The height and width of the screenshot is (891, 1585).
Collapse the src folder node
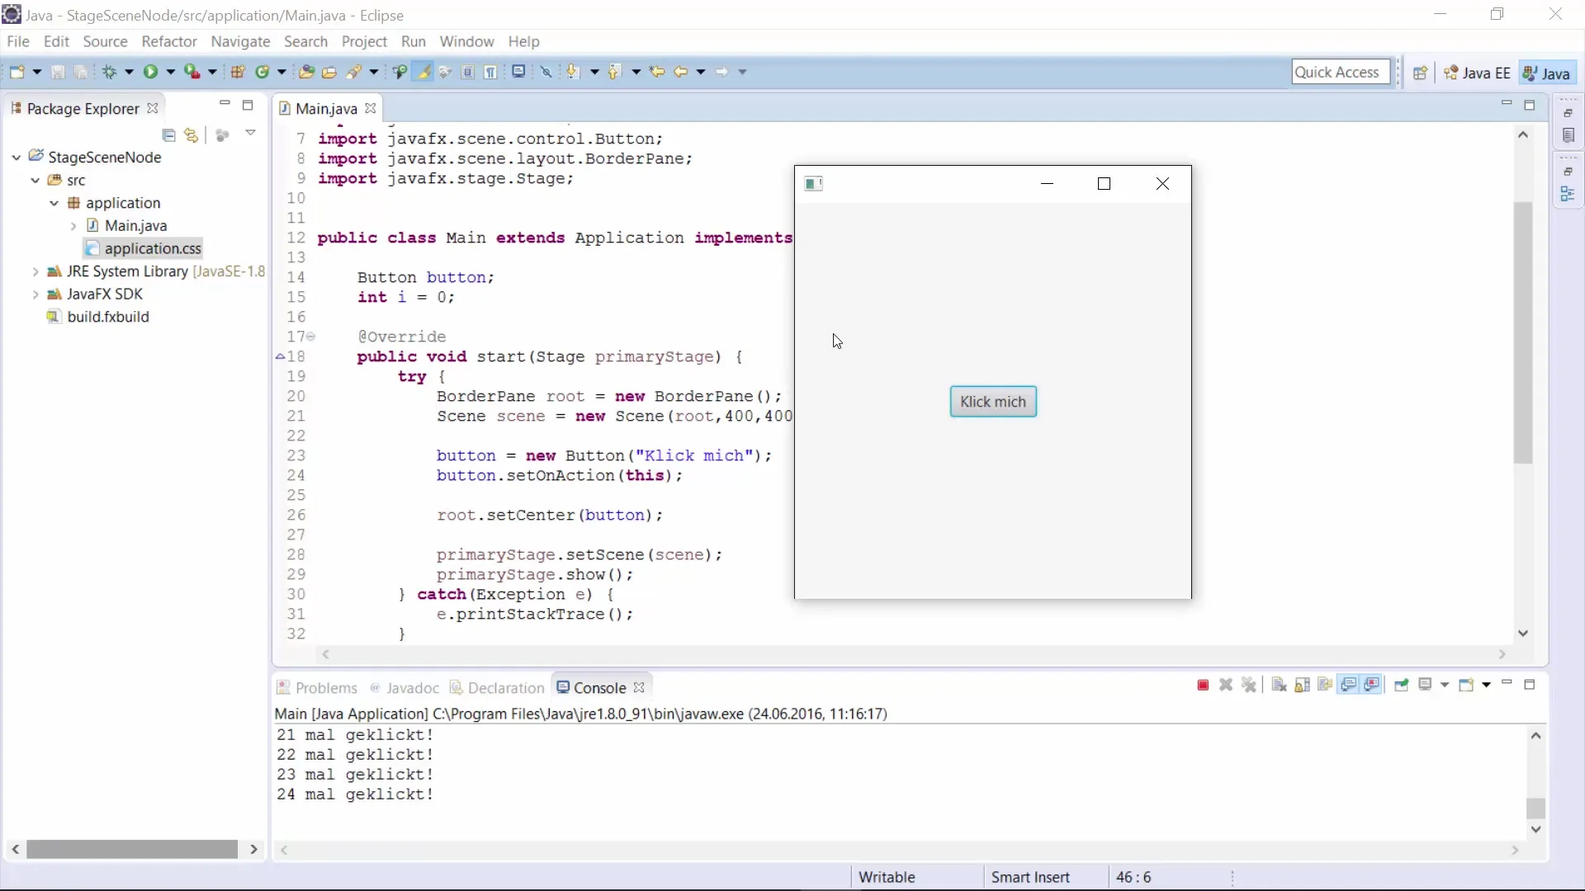click(35, 180)
